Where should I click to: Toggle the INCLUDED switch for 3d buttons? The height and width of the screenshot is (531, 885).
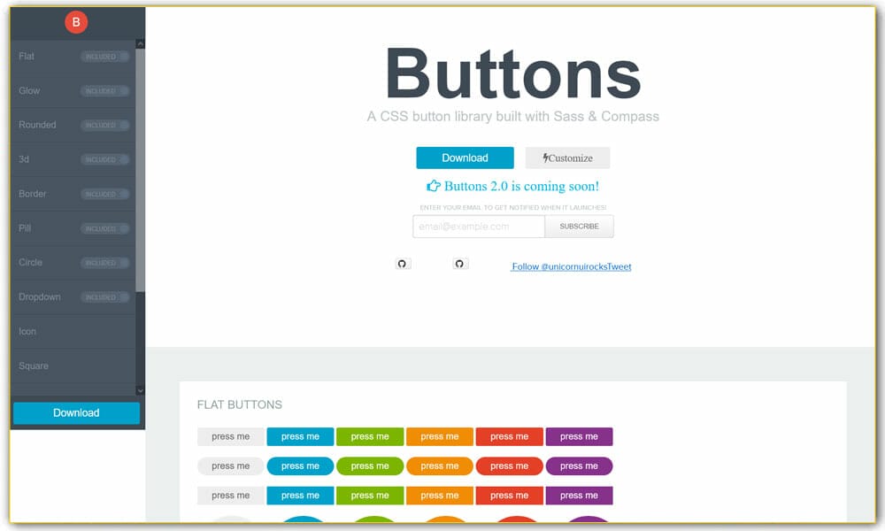click(105, 159)
